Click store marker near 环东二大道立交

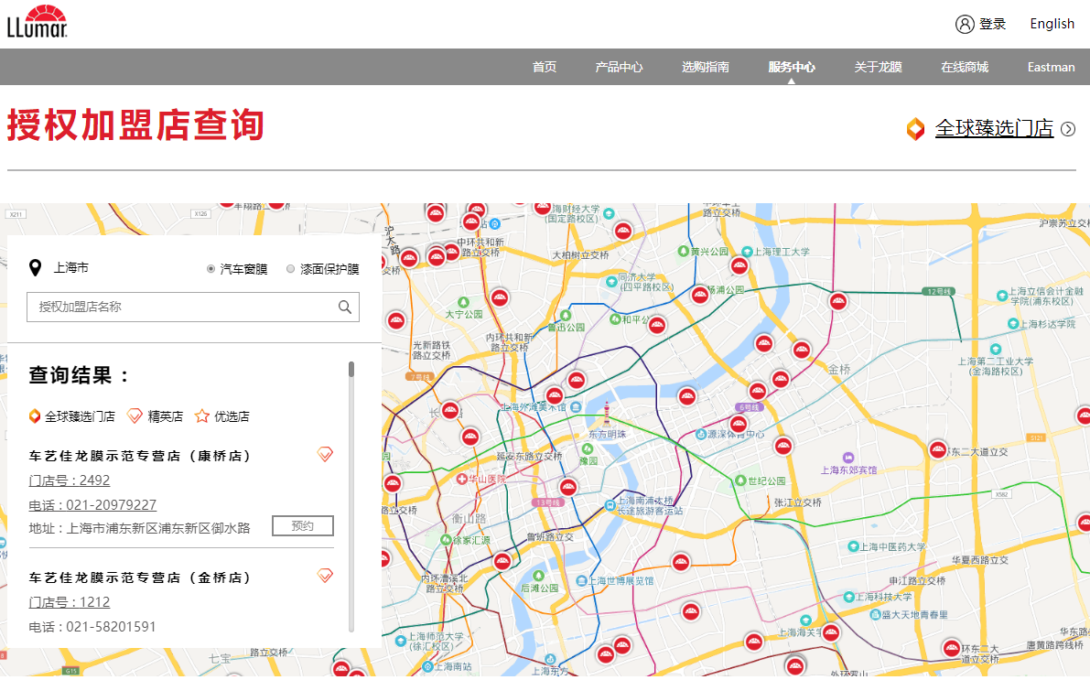click(x=952, y=648)
